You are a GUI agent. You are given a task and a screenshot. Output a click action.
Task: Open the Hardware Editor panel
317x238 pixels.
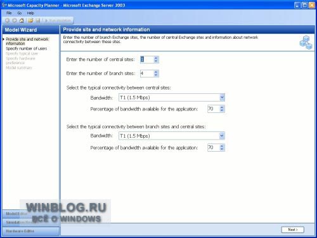pyautogui.click(x=31, y=231)
